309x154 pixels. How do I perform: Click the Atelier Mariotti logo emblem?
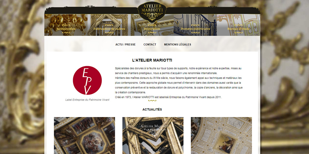[152, 12]
